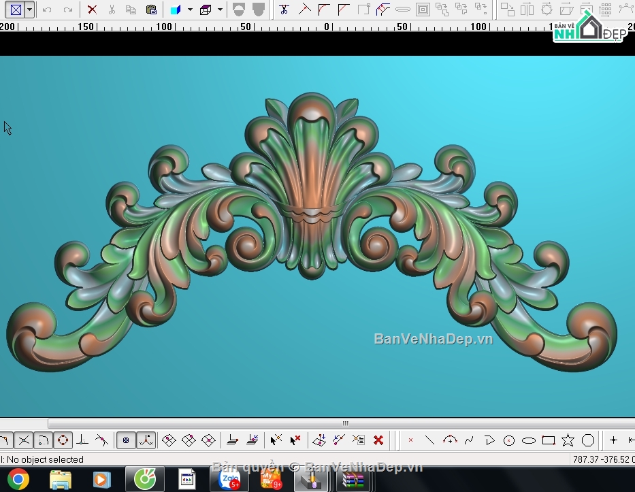Click the red X delete icon in top toolbar
Image resolution: width=635 pixels, height=492 pixels.
click(x=92, y=10)
